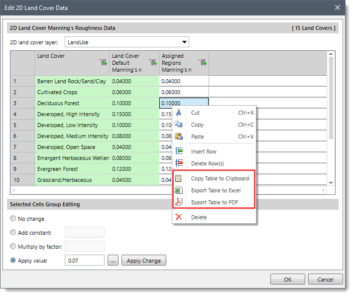Select row header number 7
Viewport: 353px width, 296px height.
[x=22, y=147]
